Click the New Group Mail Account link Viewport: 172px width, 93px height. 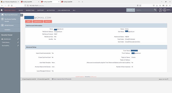point(11,15)
